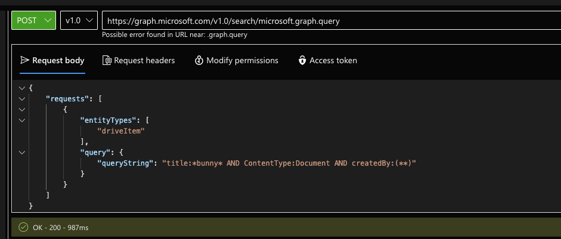This screenshot has height=239, width=561.
Task: Click the Request body send arrow icon
Action: [24, 60]
